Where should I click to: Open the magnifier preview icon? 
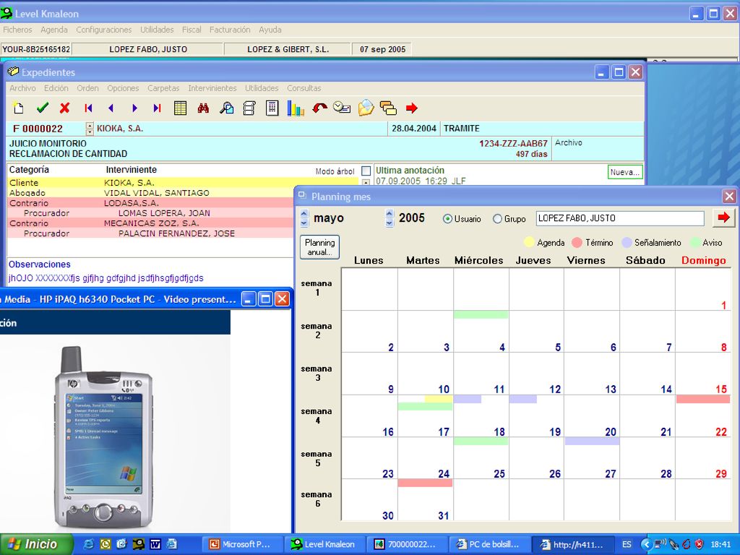[x=226, y=108]
